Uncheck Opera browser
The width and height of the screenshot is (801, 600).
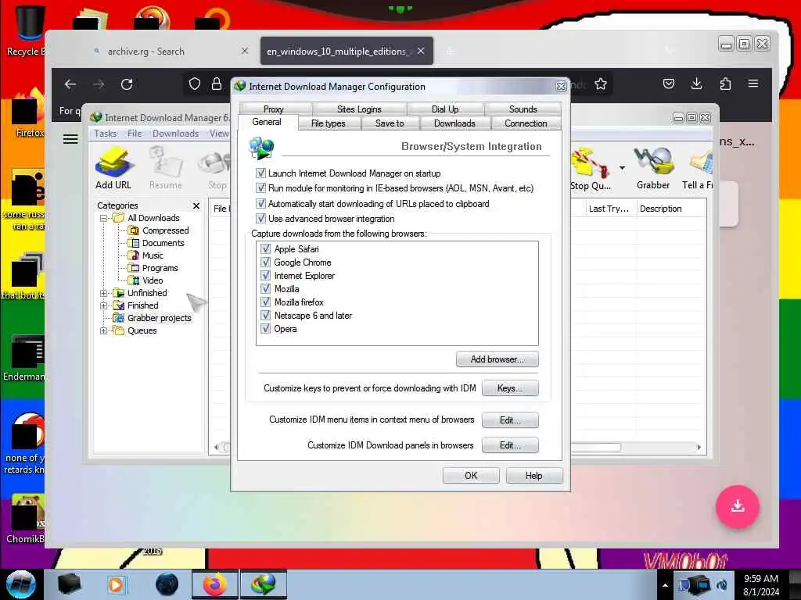(266, 329)
